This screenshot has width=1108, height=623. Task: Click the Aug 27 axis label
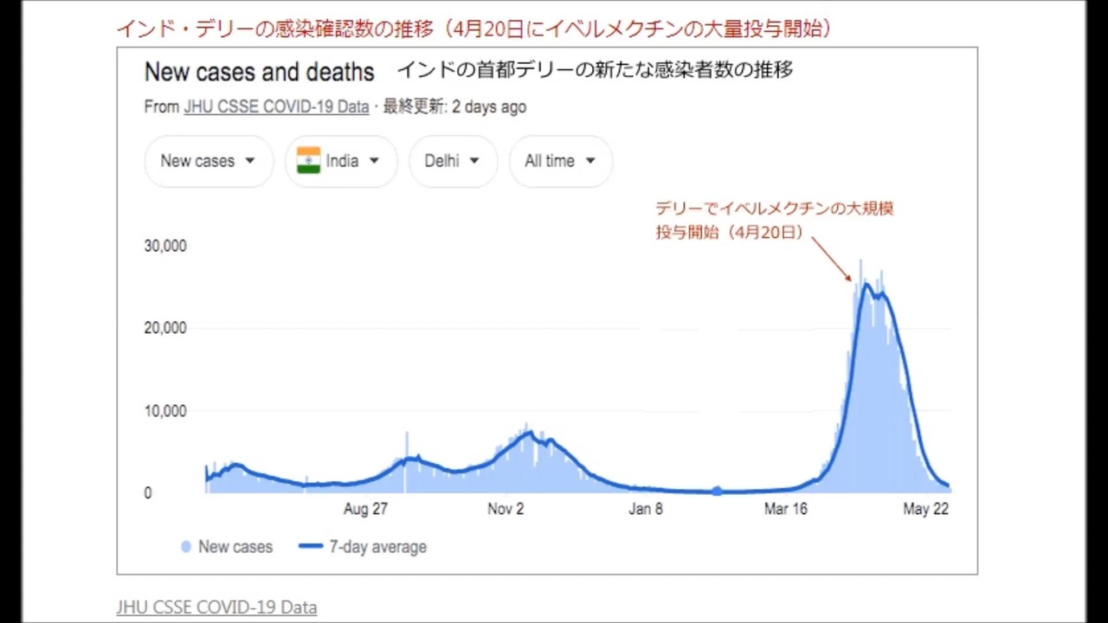365,509
